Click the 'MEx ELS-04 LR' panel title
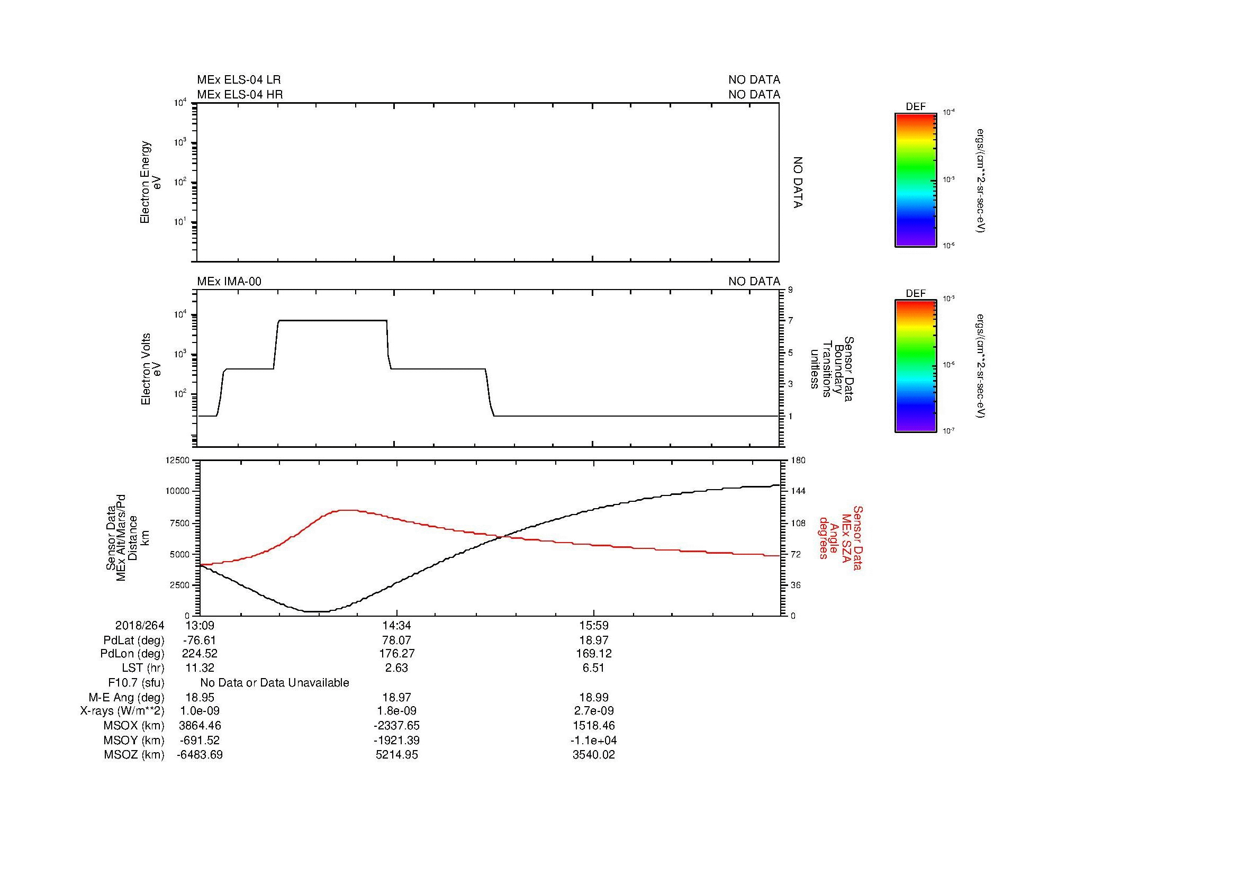 (239, 80)
